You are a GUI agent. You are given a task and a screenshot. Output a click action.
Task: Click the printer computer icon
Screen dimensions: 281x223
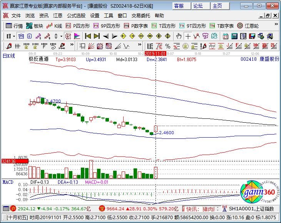[270, 36]
